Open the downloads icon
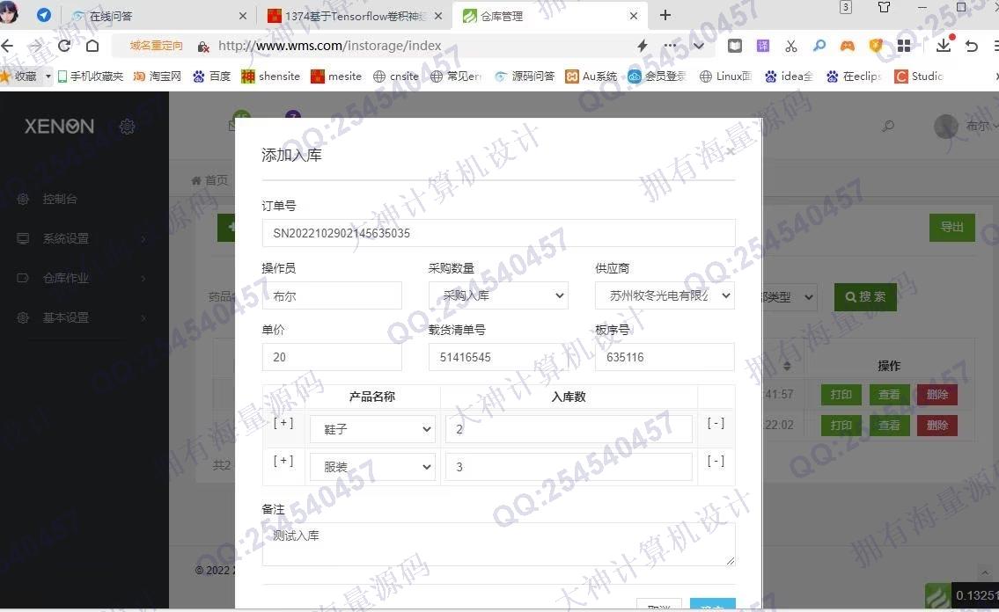The width and height of the screenshot is (999, 612). point(944,45)
